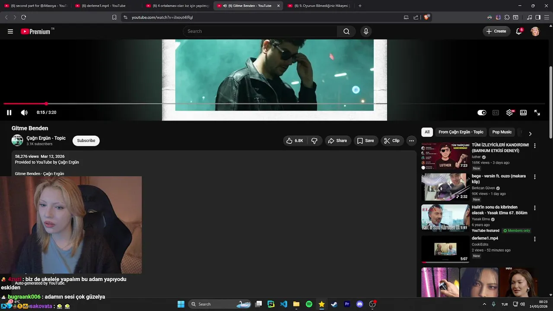Open video player settings gear
Viewport: 553px width, 311px height.
point(509,112)
